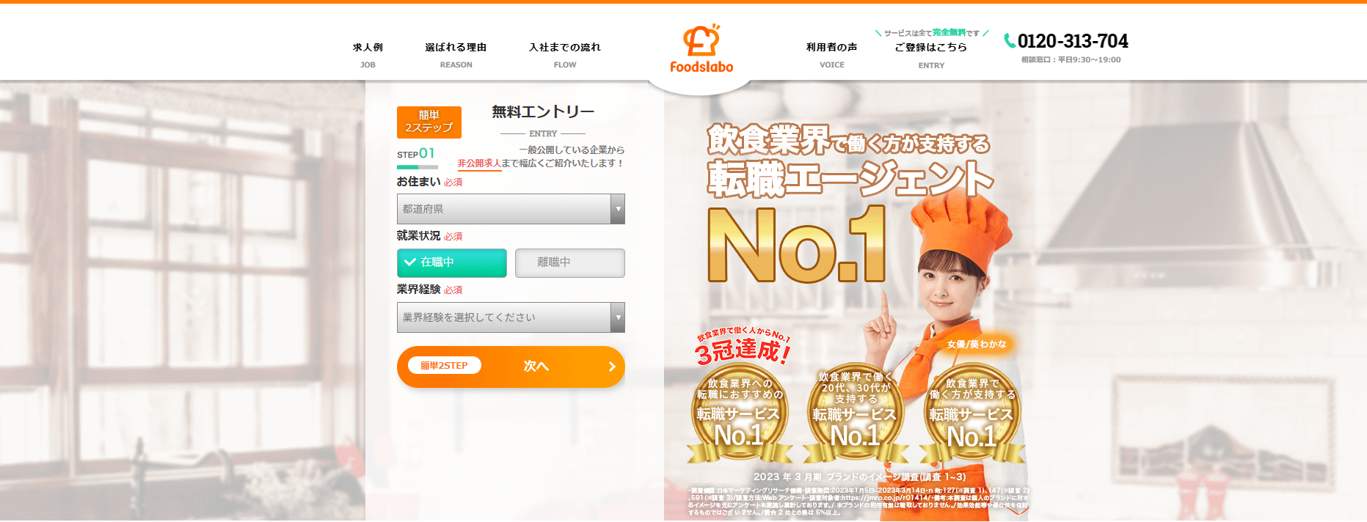
Task: Click the 女優/葵わかな label tag
Action: pos(977,344)
